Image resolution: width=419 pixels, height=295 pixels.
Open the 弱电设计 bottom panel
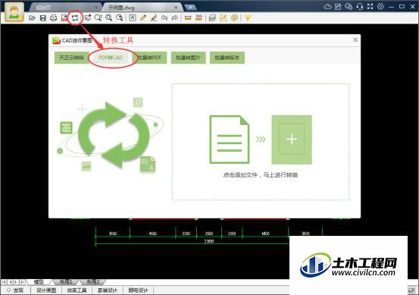(x=138, y=290)
